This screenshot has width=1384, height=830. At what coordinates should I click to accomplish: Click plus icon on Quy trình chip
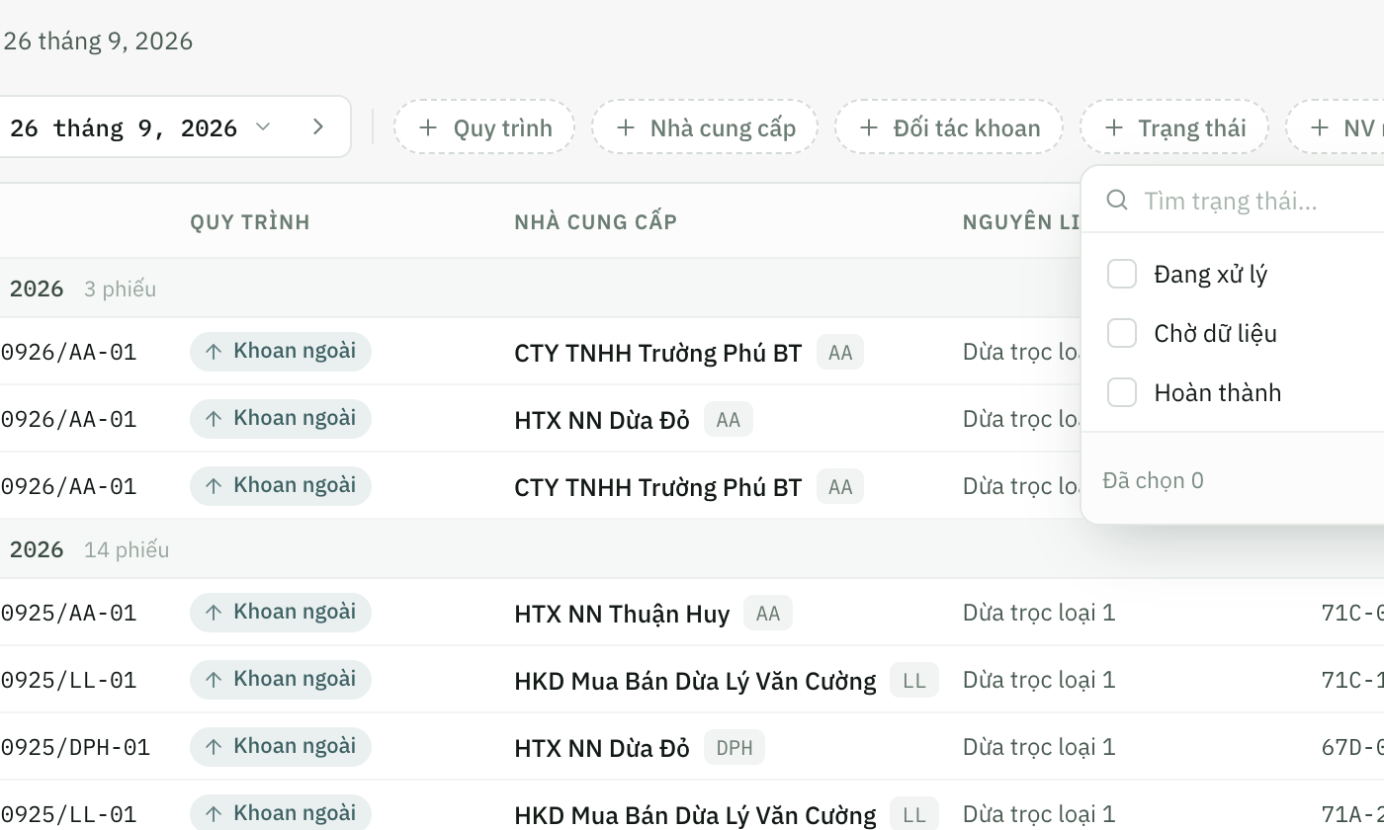click(x=428, y=127)
